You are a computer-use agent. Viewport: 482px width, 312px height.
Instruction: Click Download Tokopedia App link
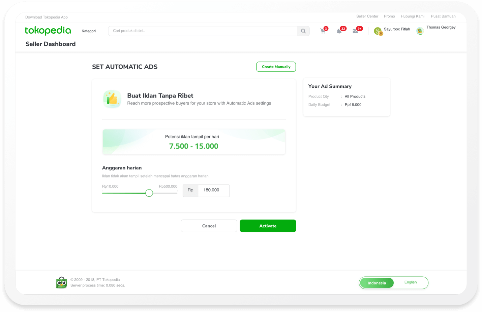47,17
